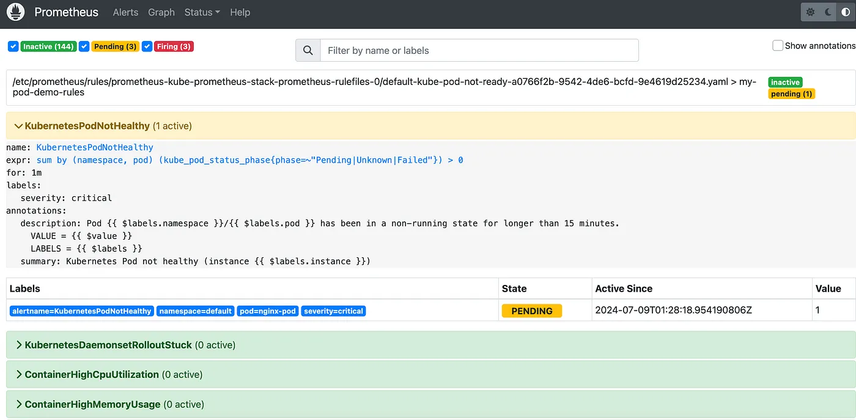Image resolution: width=856 pixels, height=420 pixels.
Task: Open the sum by expression link
Action: tap(250, 160)
